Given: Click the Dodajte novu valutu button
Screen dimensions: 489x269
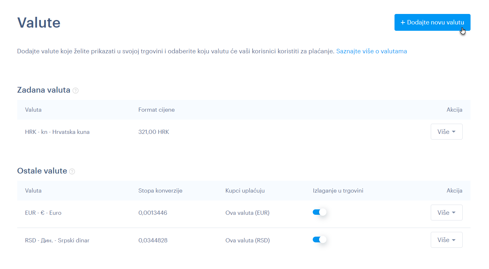Looking at the screenshot, I should [432, 22].
